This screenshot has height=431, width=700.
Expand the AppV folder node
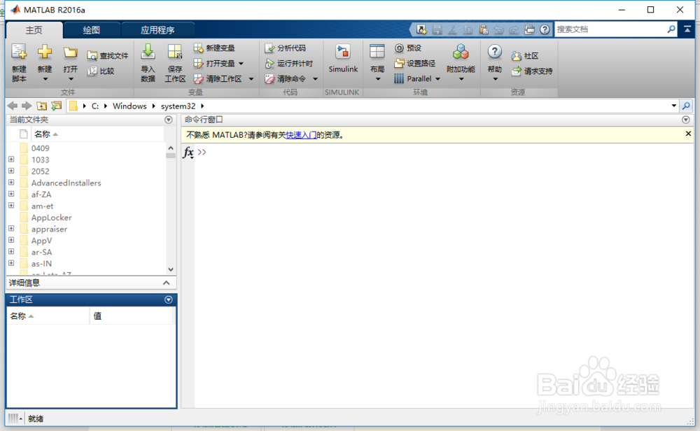pos(11,240)
